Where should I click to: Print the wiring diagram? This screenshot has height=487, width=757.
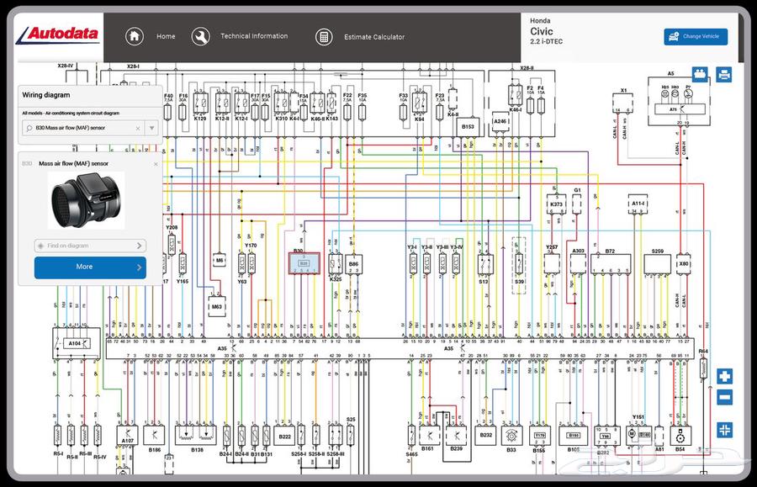click(x=724, y=75)
